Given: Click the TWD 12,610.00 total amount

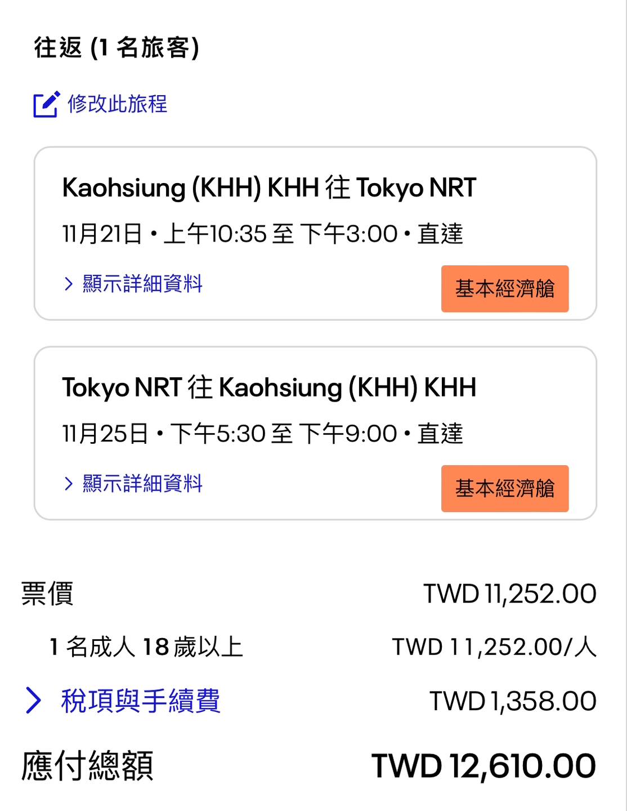Looking at the screenshot, I should pyautogui.click(x=483, y=766).
